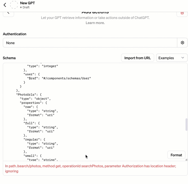
Task: Open the Examples dropdown
Action: click(172, 58)
